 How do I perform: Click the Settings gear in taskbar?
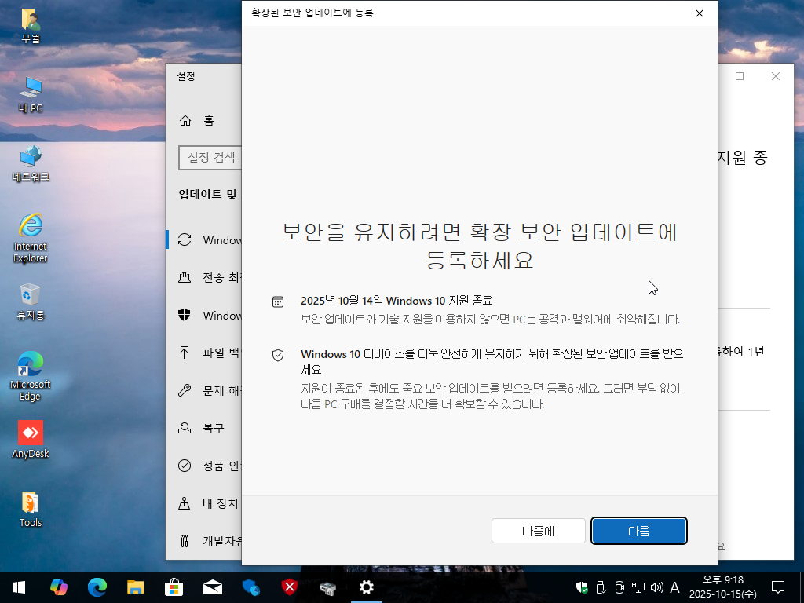pyautogui.click(x=366, y=587)
